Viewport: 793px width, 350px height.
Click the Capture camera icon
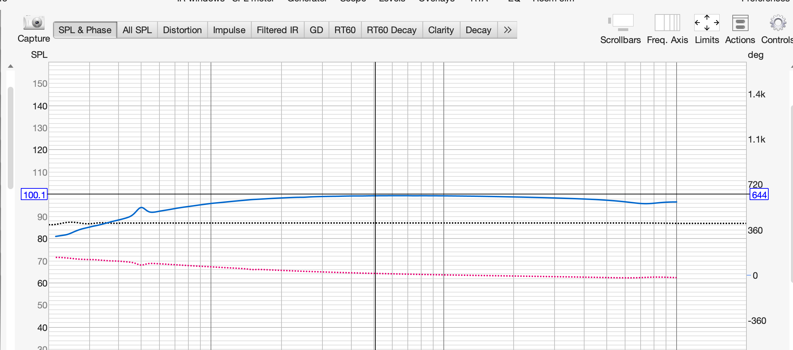(34, 23)
